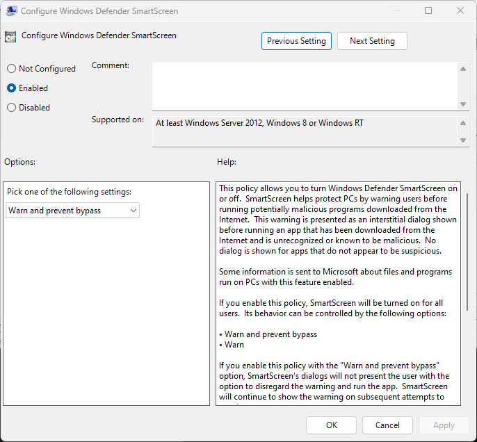Viewport: 477px width, 442px height.
Task: Go to Previous Setting
Action: pos(296,41)
